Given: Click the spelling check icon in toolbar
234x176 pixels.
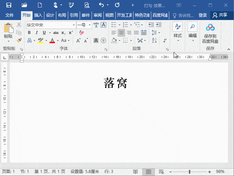Looking at the screenshot, I should [x=71, y=5].
